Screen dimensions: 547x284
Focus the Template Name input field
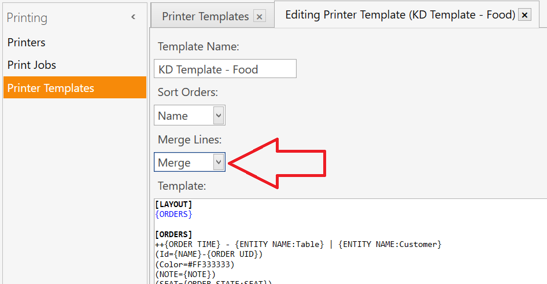point(225,69)
